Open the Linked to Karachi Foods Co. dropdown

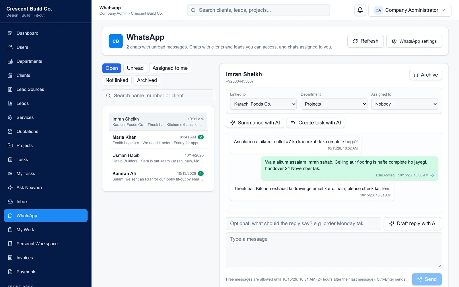pos(263,104)
